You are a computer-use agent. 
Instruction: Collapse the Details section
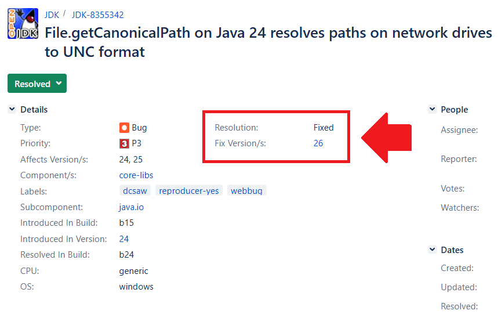click(12, 109)
